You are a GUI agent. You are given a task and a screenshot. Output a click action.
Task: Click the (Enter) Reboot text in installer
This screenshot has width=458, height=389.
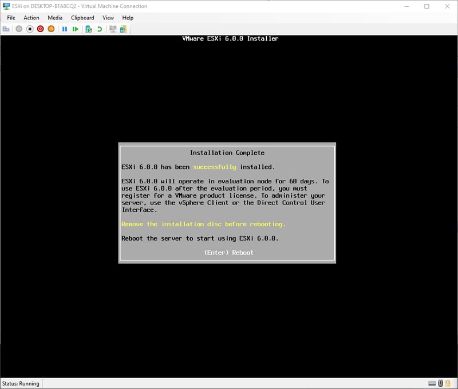228,253
